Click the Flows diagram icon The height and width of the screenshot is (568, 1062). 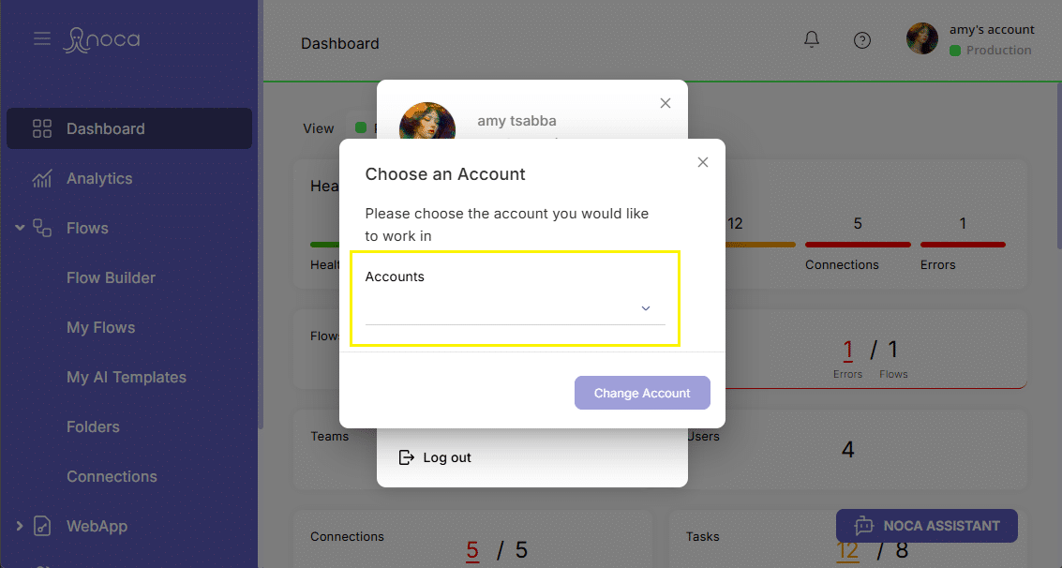coord(42,228)
